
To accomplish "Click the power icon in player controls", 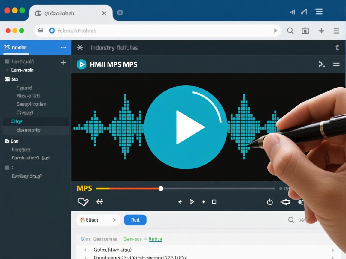I will click(270, 202).
